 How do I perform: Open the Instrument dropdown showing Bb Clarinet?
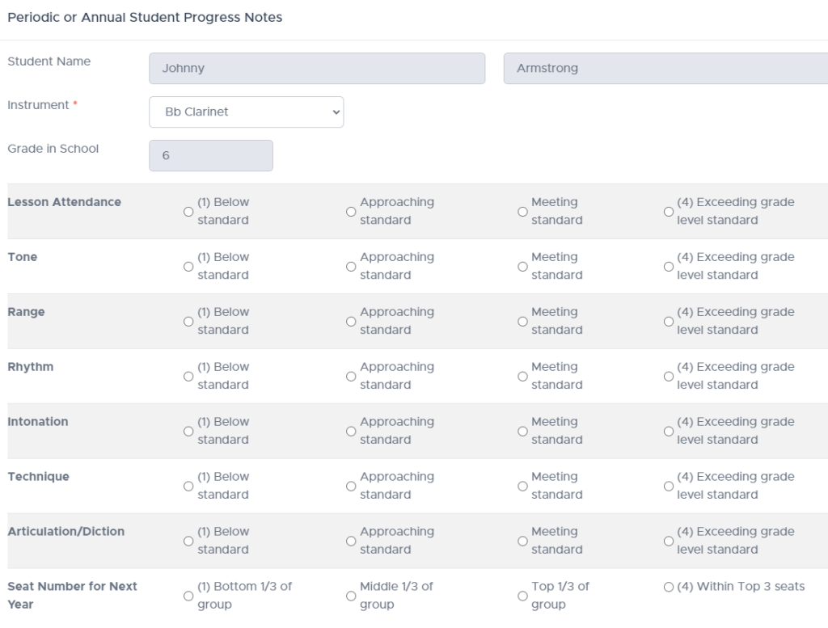pyautogui.click(x=246, y=112)
